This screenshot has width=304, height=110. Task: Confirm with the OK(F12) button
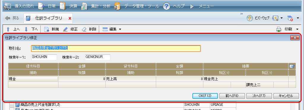(205, 96)
